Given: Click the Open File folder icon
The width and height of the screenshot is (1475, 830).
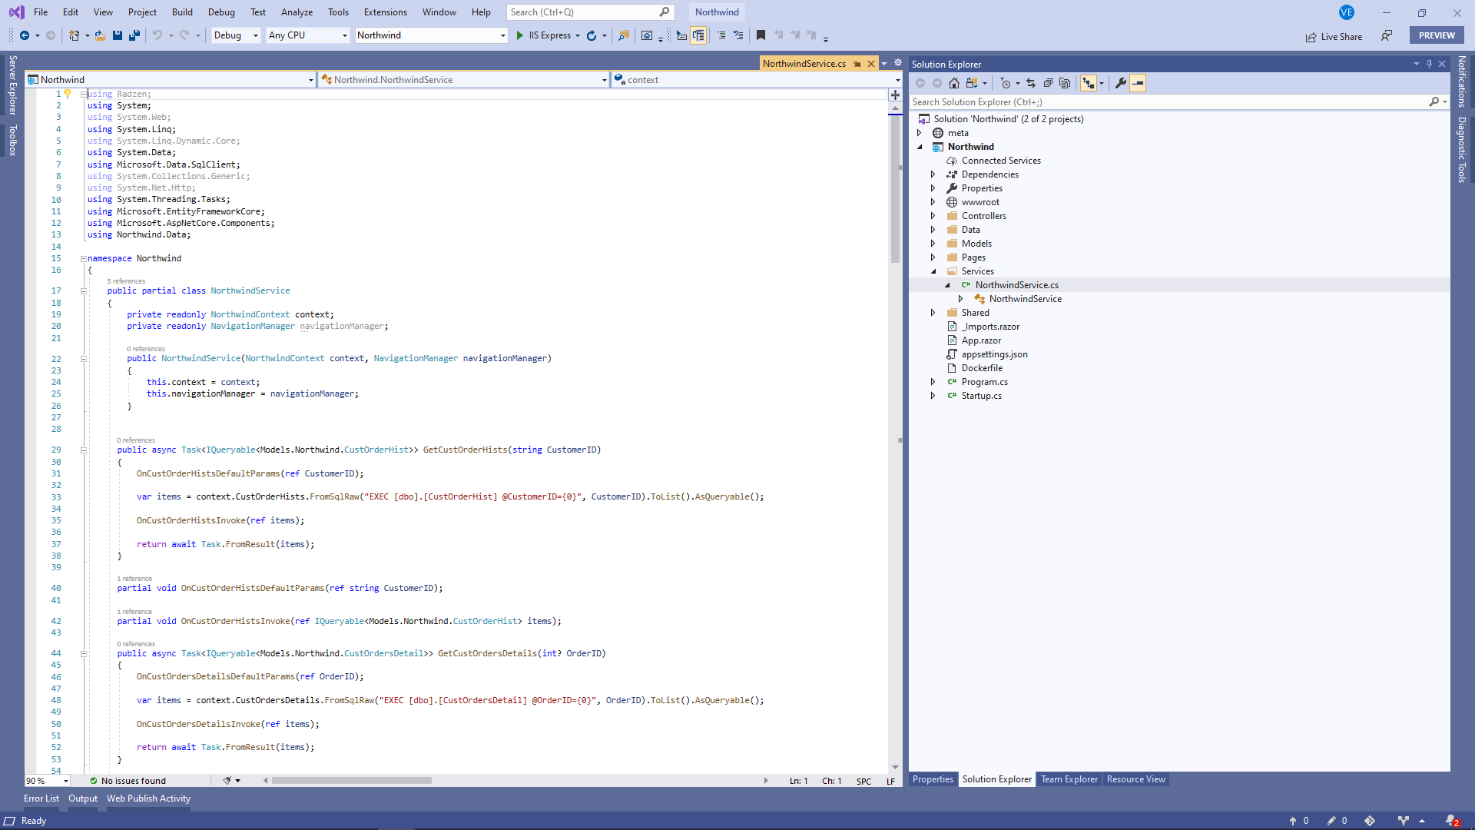Looking at the screenshot, I should tap(100, 35).
